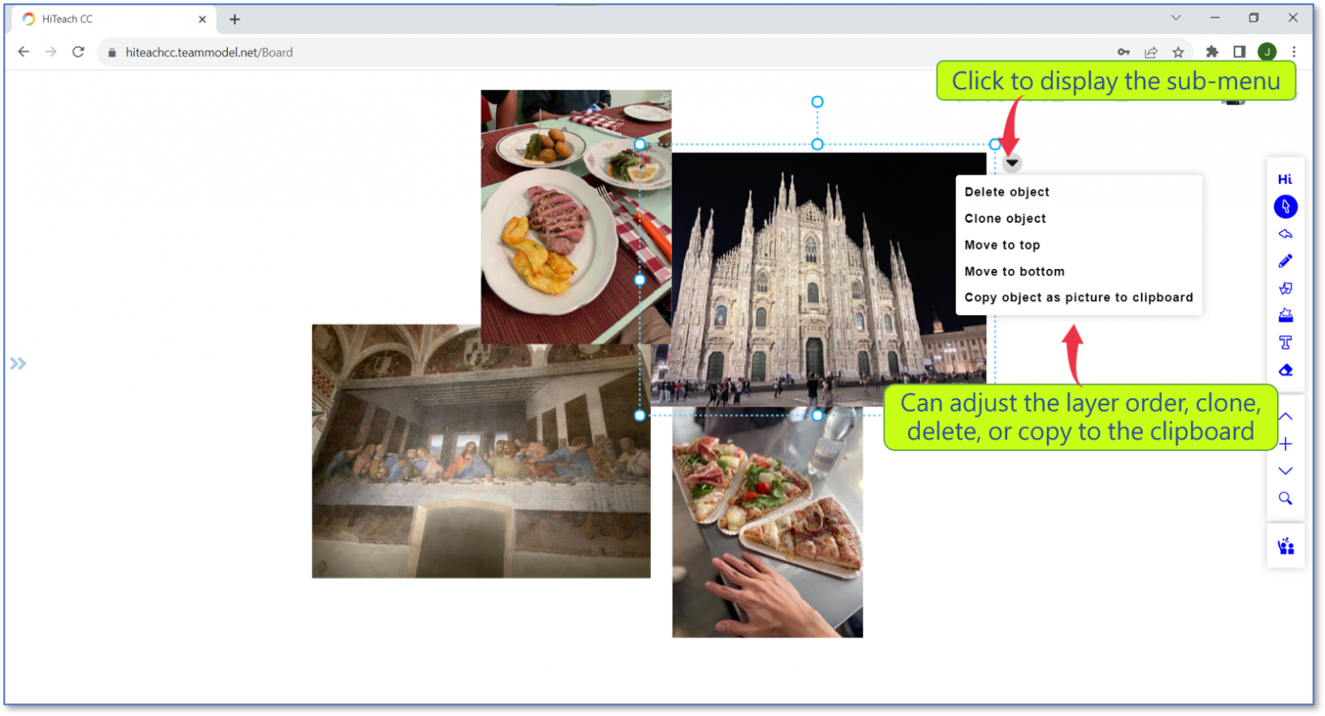The image size is (1325, 716).
Task: Click the browser back button
Action: tap(23, 52)
